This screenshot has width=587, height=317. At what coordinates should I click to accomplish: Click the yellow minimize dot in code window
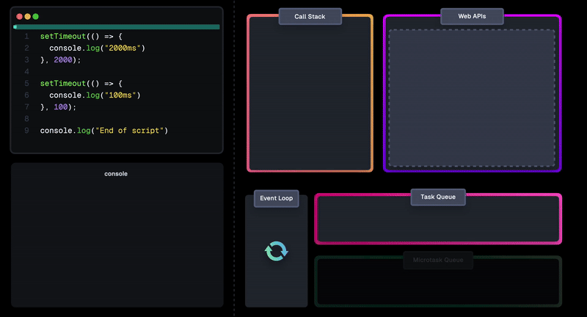(28, 16)
